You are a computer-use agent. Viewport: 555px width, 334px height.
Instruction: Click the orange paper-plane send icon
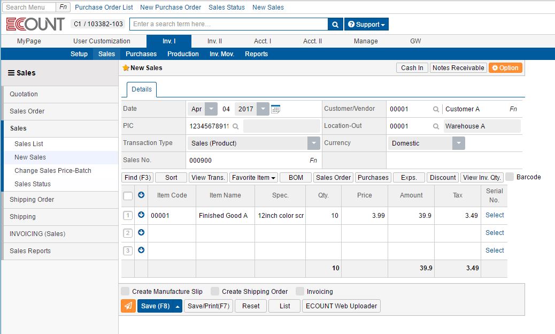pos(128,306)
